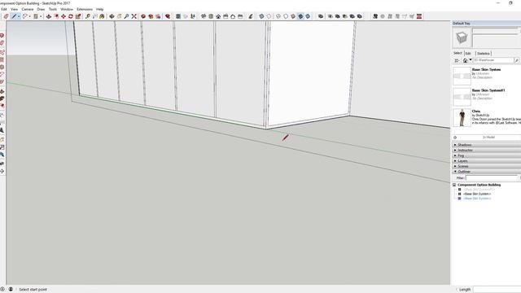The image size is (521, 293).
Task: Collapse the Outliner tray panel
Action: tap(487, 172)
